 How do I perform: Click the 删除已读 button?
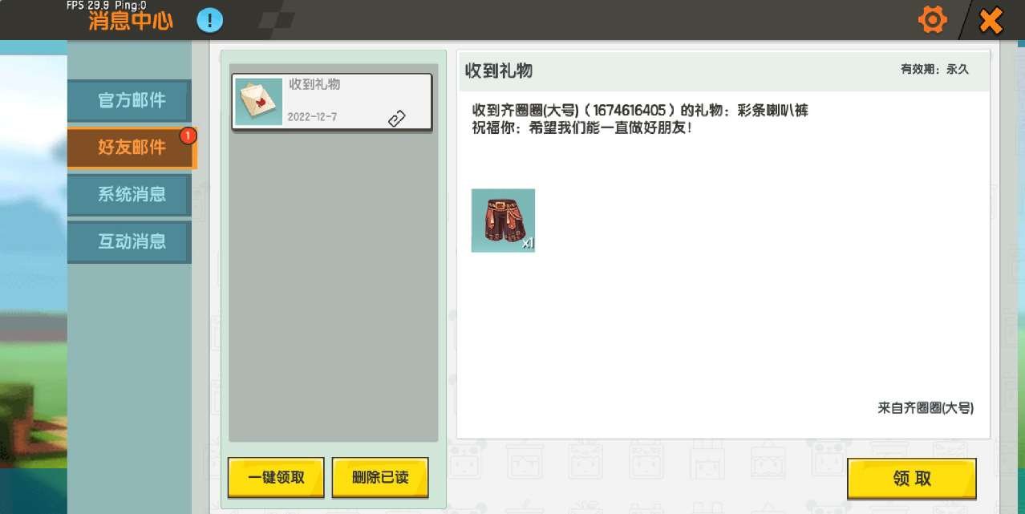380,478
